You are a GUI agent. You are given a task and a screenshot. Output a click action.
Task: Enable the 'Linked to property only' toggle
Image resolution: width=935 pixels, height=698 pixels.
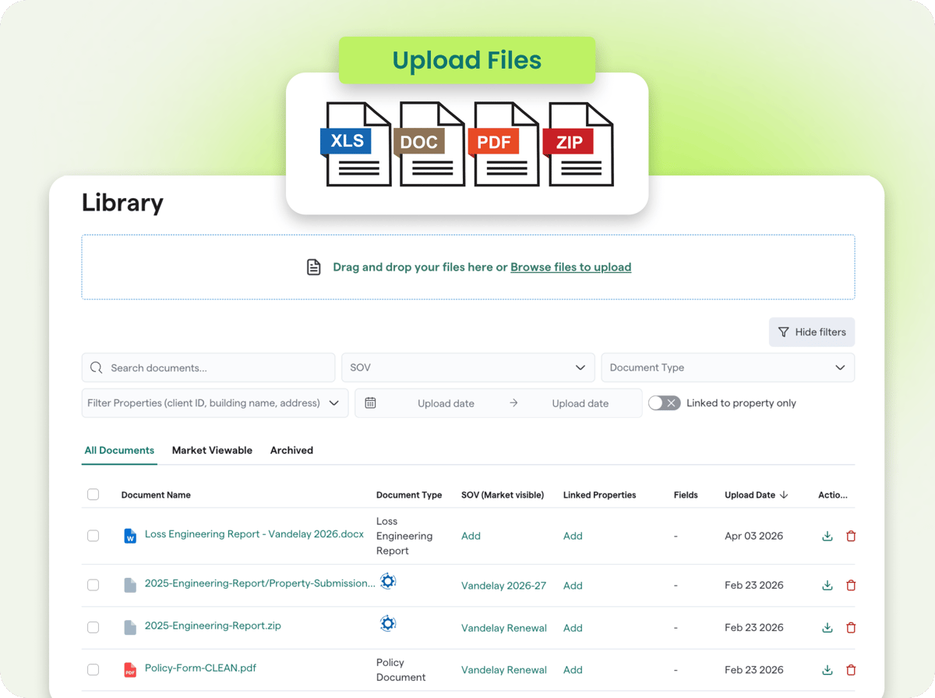665,402
